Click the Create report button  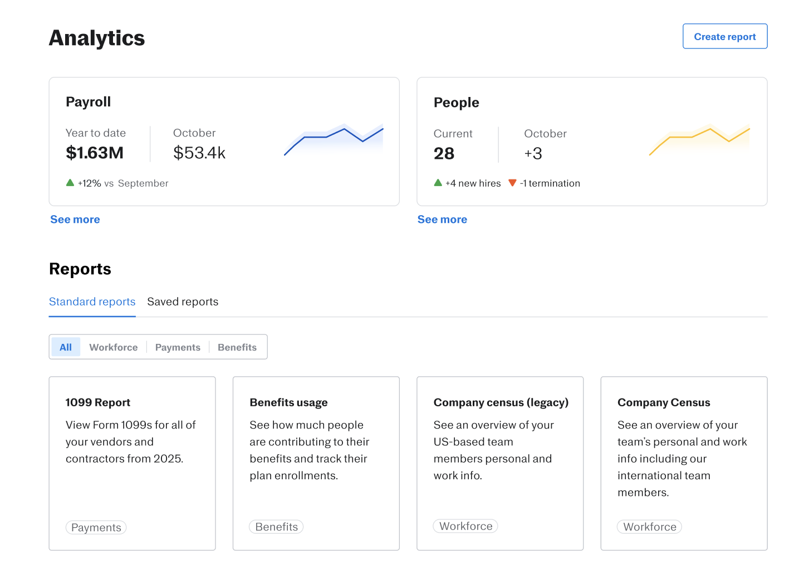[724, 36]
